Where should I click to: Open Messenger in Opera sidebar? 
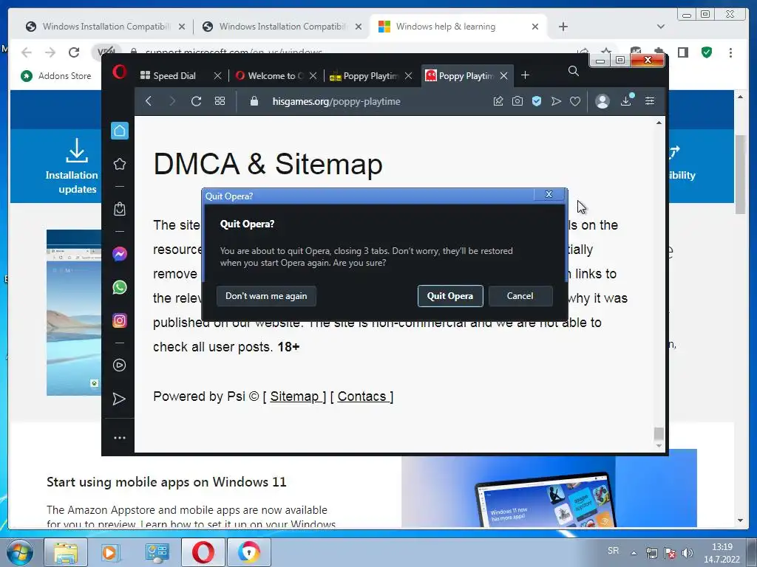pyautogui.click(x=120, y=254)
